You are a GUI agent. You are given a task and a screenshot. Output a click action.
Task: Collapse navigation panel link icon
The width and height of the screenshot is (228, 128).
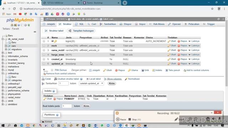(35, 32)
